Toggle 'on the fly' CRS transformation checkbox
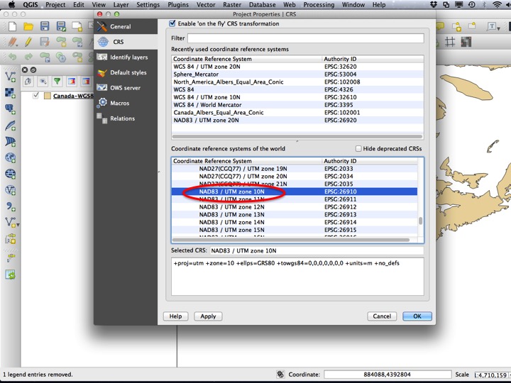Viewport: 511px width, 383px height. (x=172, y=23)
